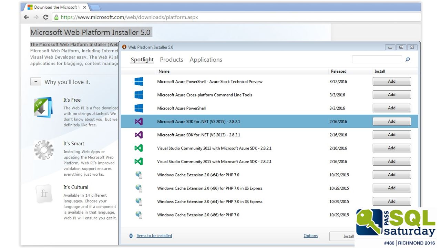Click the 3/12/2016 release date
441x248 pixels.
tap(338, 82)
